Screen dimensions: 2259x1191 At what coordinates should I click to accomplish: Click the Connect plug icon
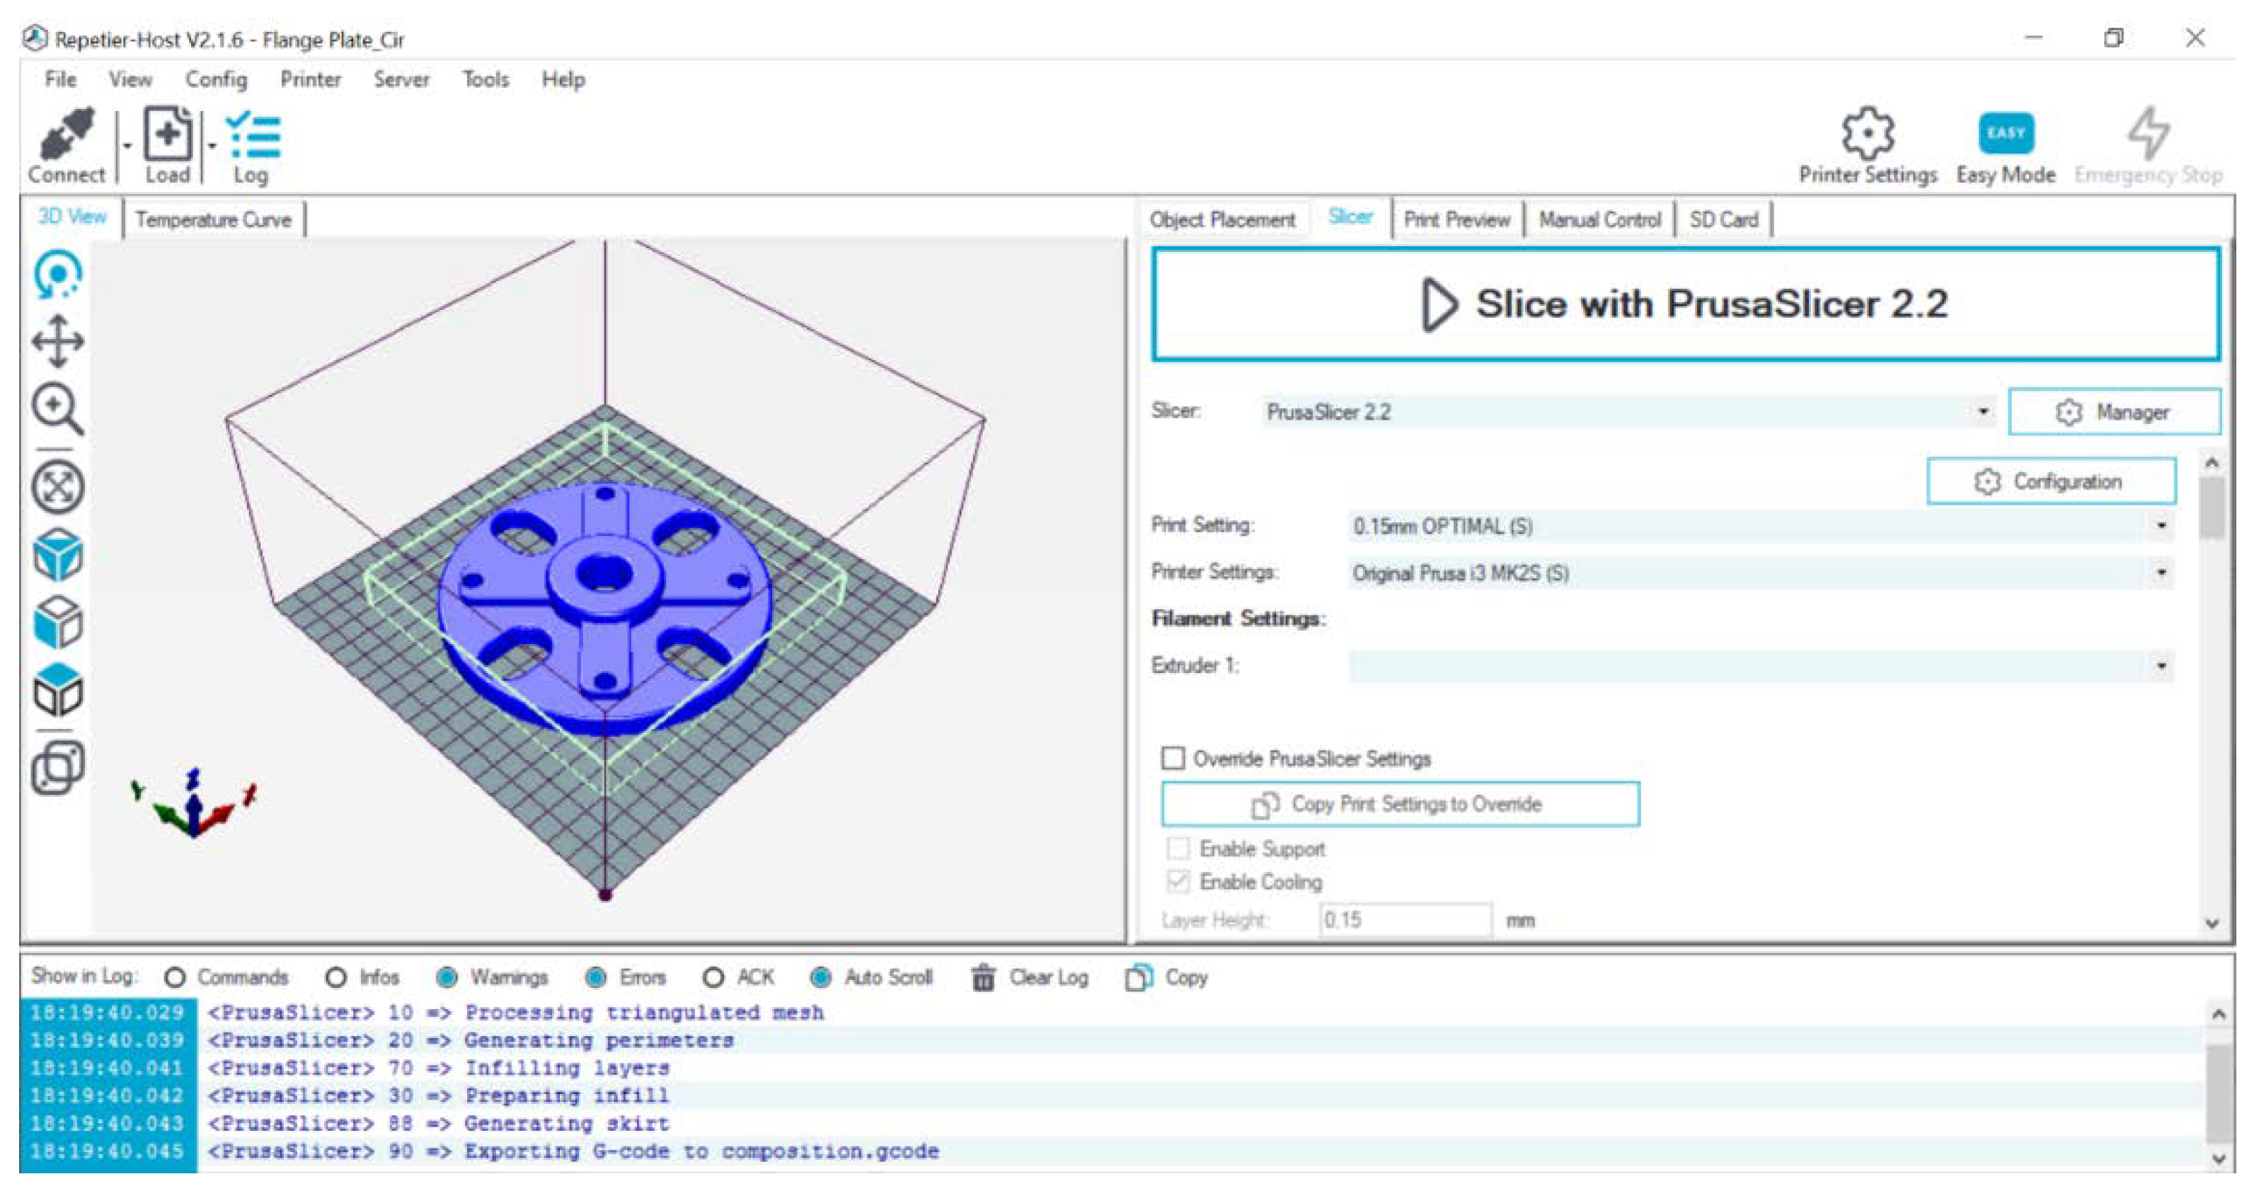coord(67,134)
